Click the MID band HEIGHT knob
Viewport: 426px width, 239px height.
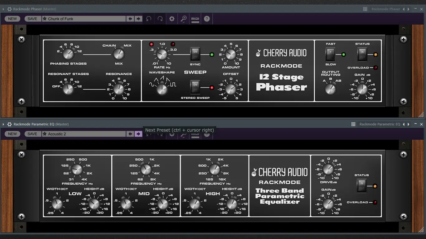point(163,204)
